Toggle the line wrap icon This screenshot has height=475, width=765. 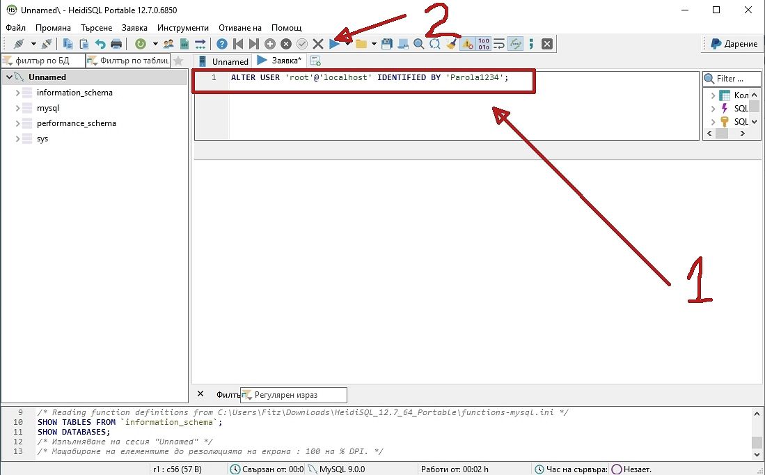tap(499, 44)
